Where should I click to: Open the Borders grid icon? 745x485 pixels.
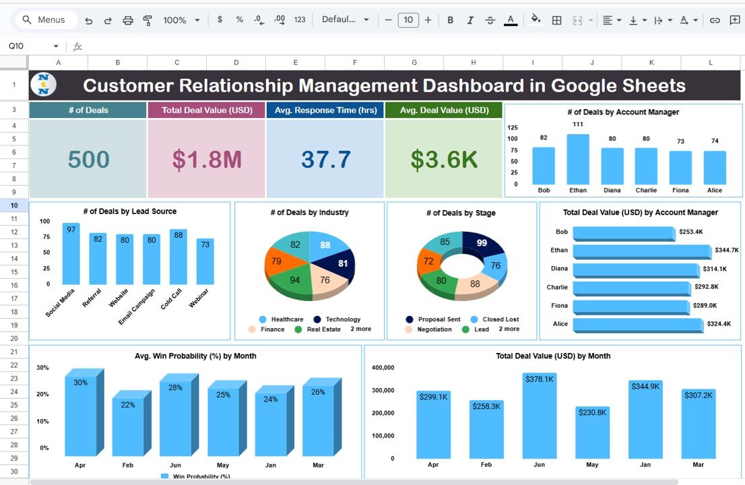[x=556, y=20]
